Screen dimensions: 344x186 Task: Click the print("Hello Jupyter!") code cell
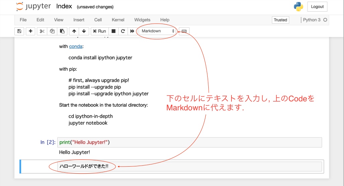(190, 142)
